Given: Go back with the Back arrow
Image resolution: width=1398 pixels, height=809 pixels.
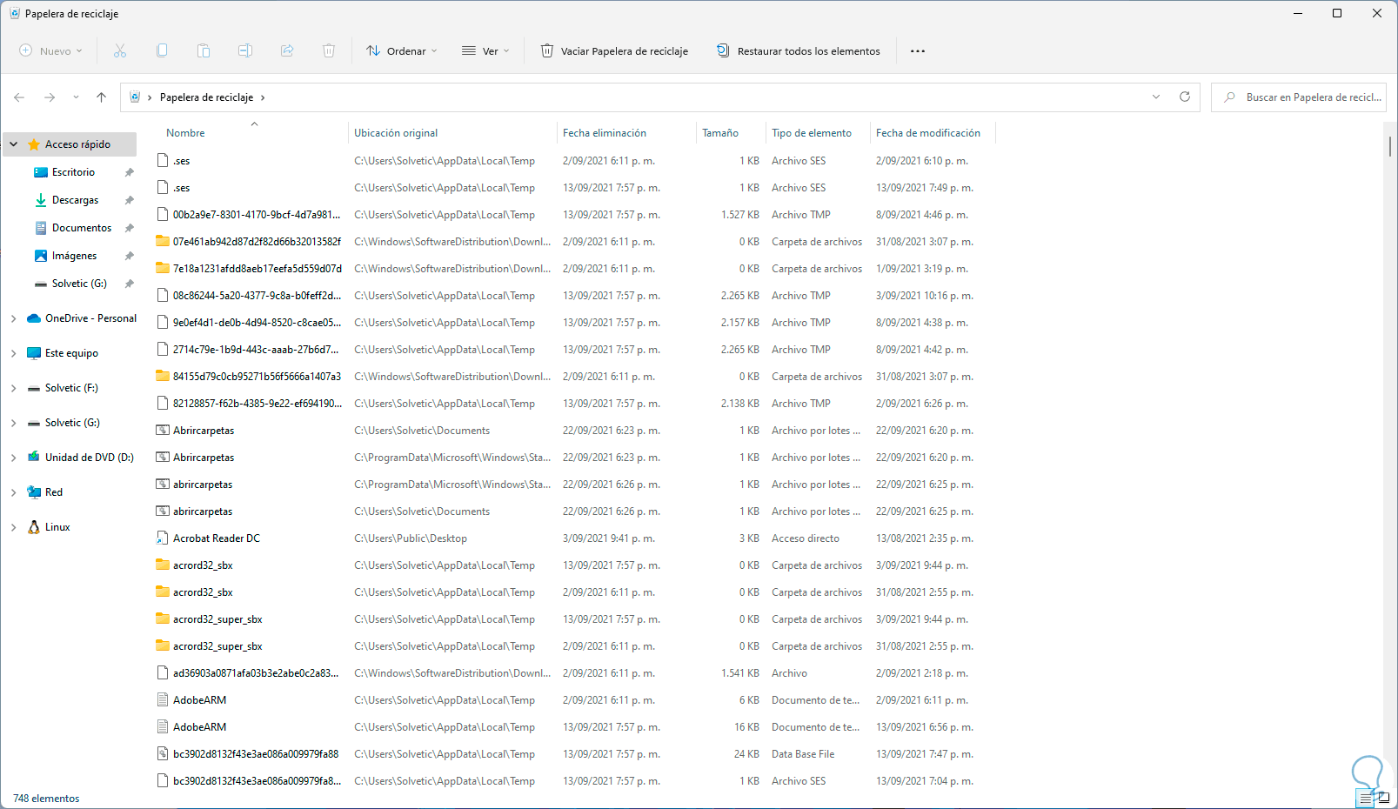Looking at the screenshot, I should (x=19, y=97).
